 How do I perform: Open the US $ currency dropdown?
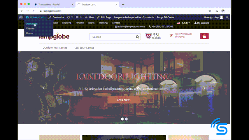(x=183, y=23)
